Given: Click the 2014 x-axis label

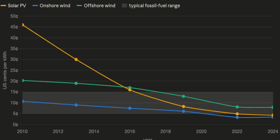Looking at the screenshot, I should 94,132.
